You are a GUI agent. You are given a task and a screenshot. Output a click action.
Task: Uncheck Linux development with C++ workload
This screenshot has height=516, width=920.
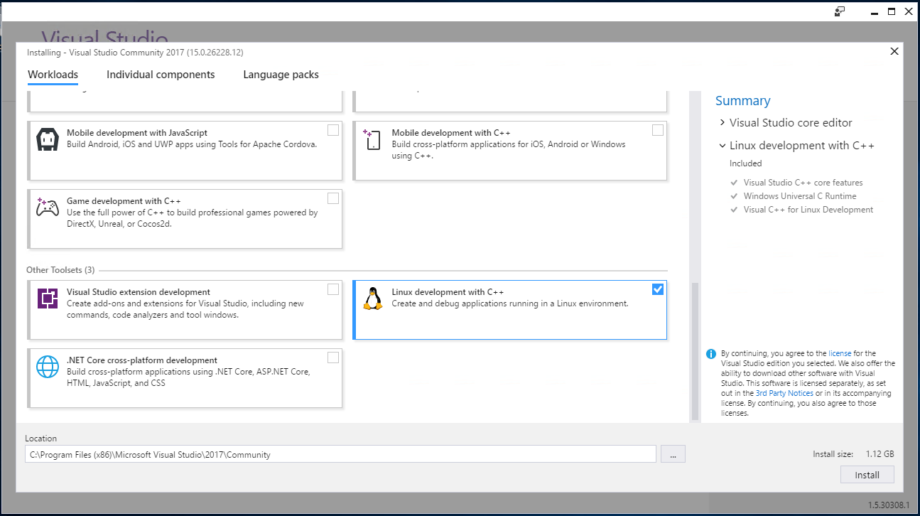[x=657, y=289]
